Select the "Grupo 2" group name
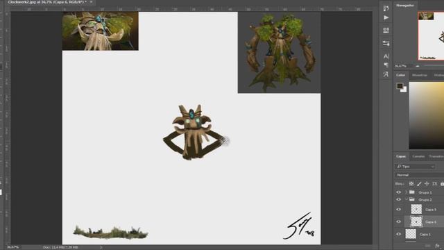This screenshot has width=444, height=250. [x=425, y=200]
